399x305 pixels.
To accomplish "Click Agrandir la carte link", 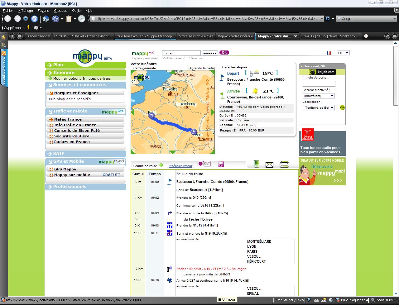I will [x=201, y=68].
